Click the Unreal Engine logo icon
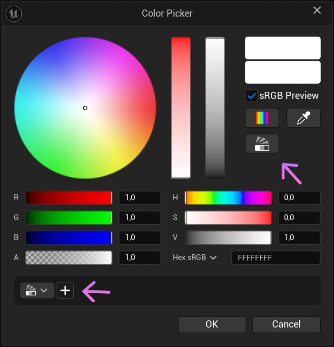 tap(14, 13)
